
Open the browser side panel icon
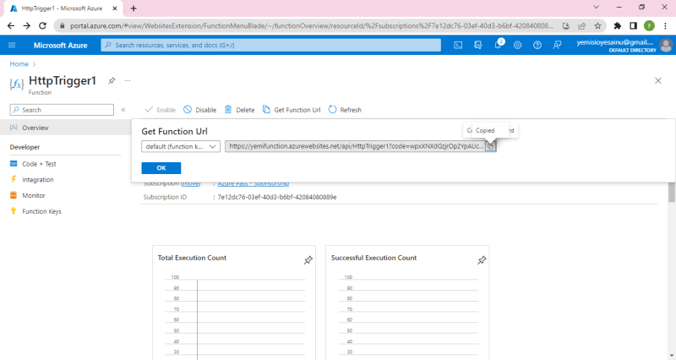(633, 26)
